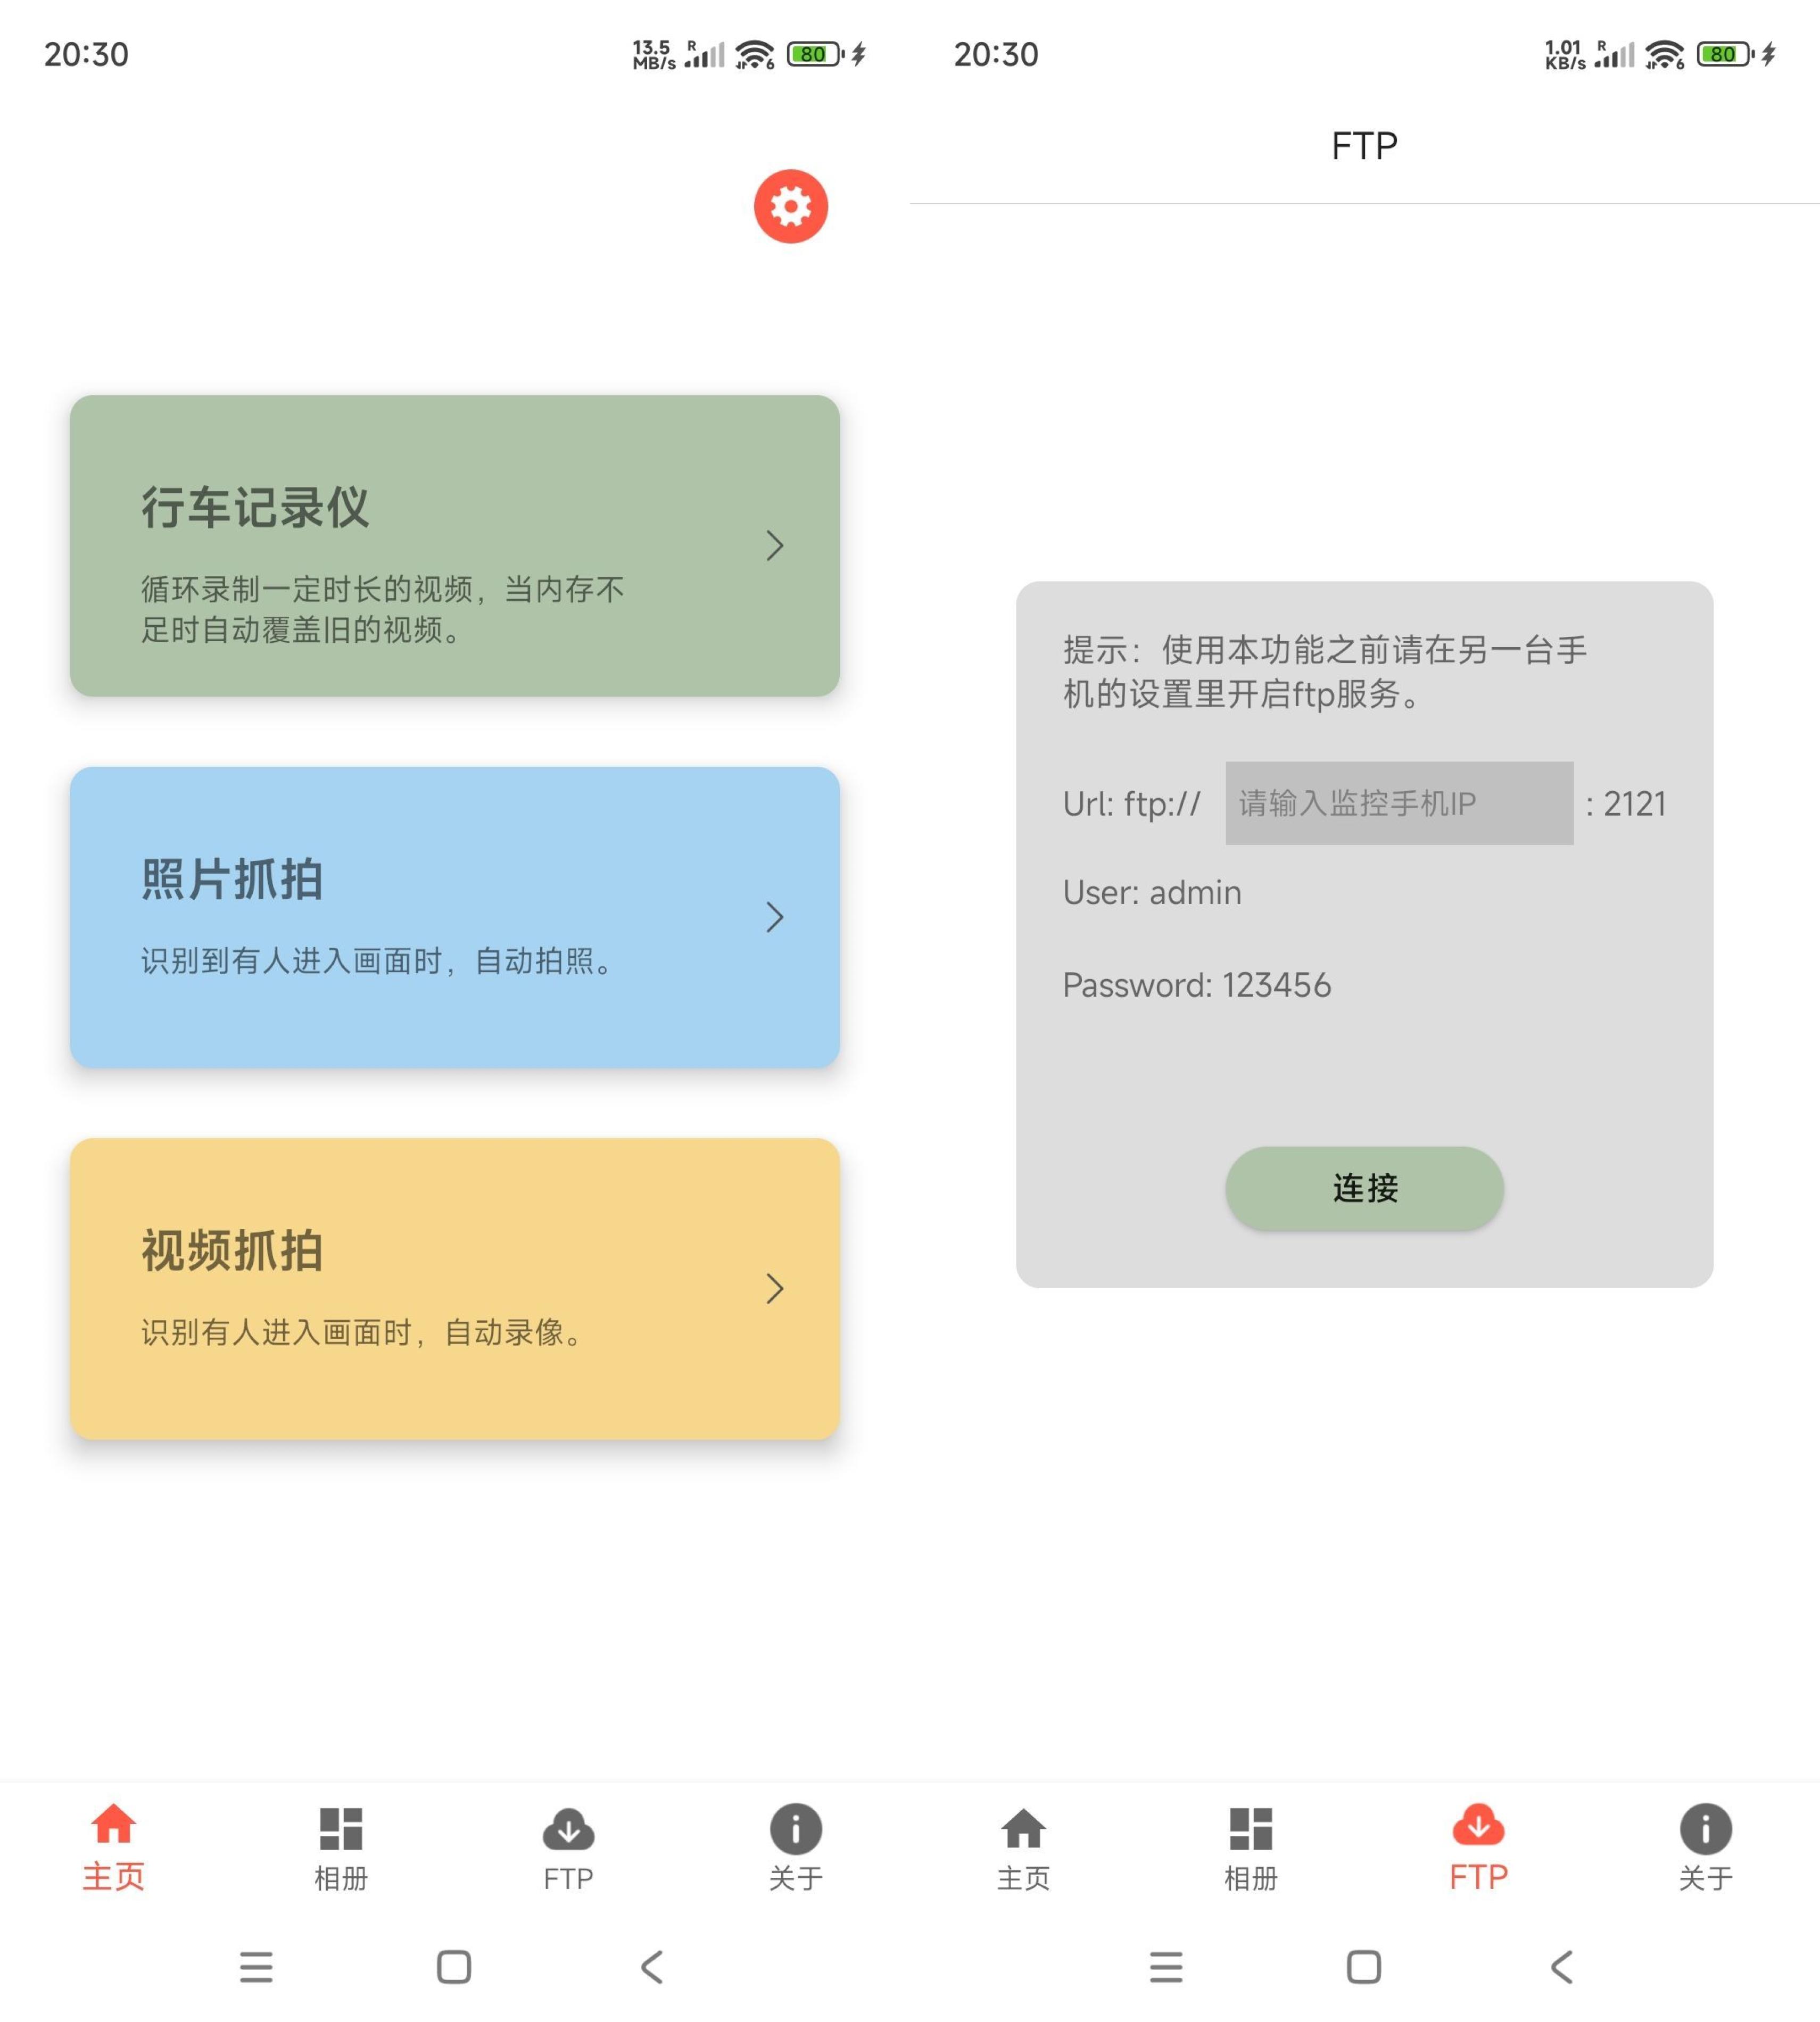Viewport: 1820px width, 2022px height.
Task: Open the 视频抓拍 video capture card
Action: coord(455,1289)
